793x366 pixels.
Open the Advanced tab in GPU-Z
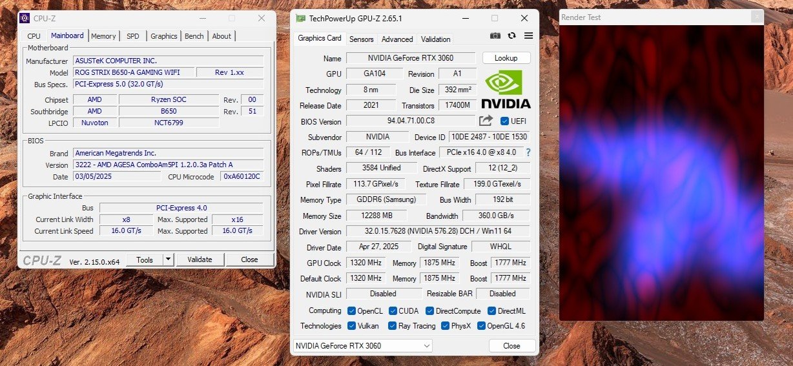coord(397,39)
